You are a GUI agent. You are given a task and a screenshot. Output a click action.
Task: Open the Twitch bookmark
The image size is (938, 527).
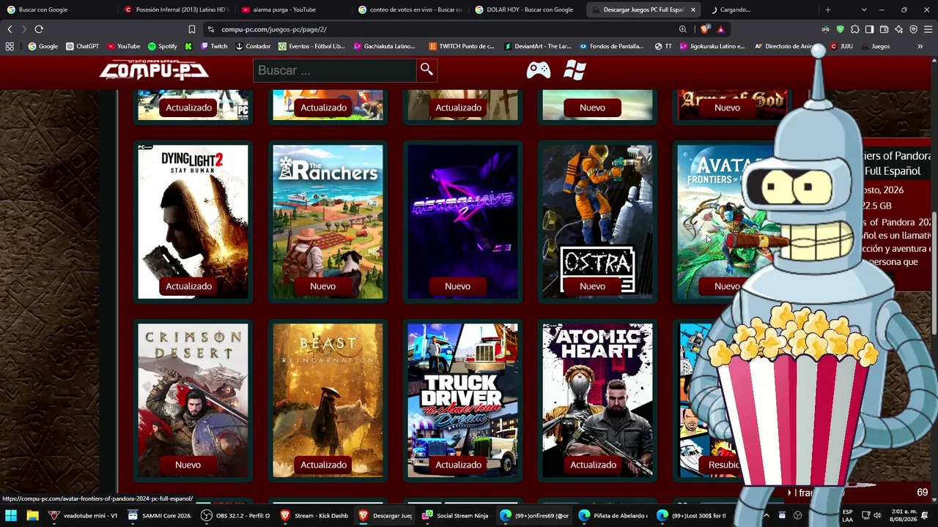214,46
